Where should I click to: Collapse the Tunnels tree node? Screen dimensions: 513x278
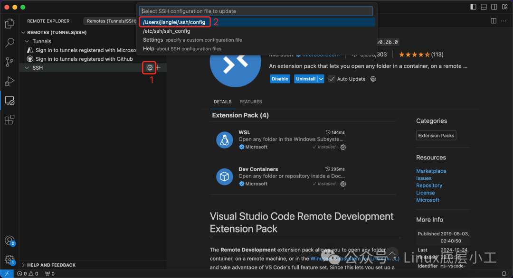click(x=27, y=41)
